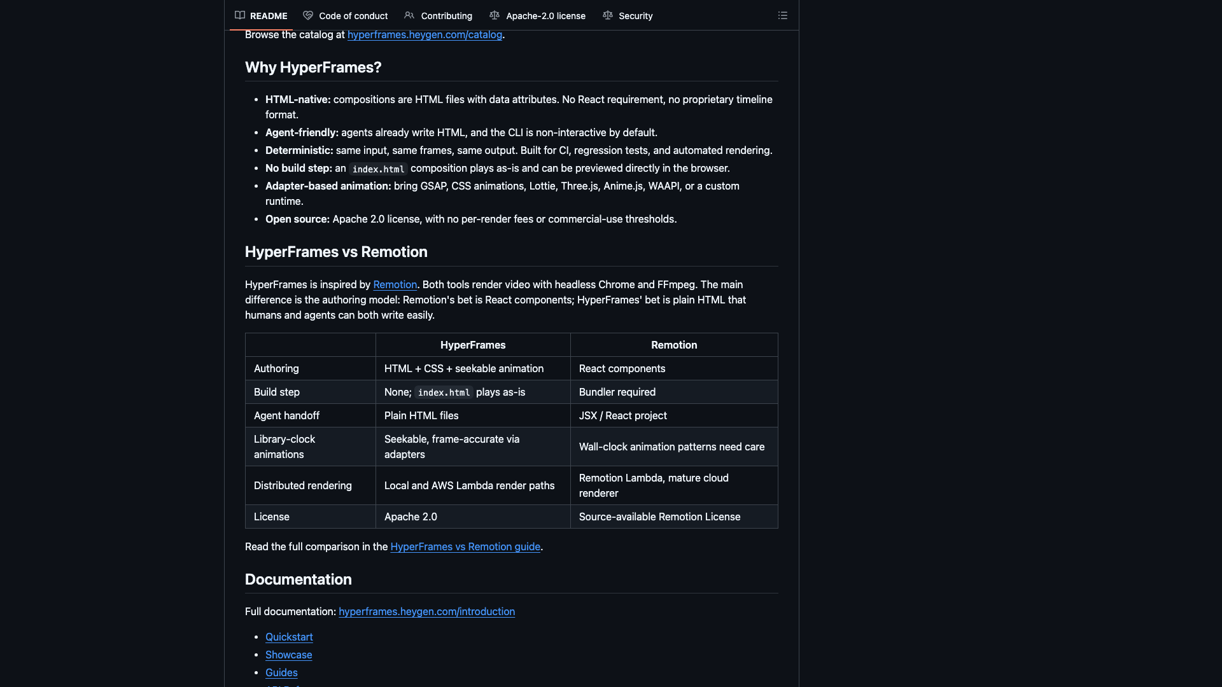Image resolution: width=1222 pixels, height=687 pixels.
Task: Click the Contributing people icon
Action: [x=409, y=15]
